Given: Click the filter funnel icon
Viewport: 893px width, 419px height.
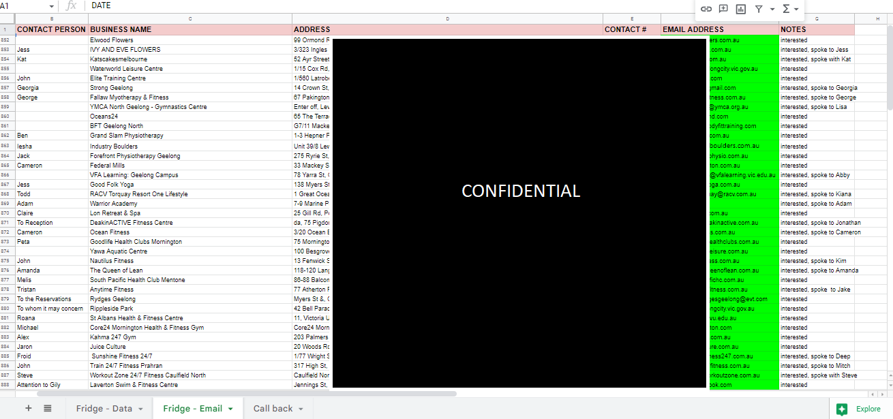Looking at the screenshot, I should tap(759, 9).
